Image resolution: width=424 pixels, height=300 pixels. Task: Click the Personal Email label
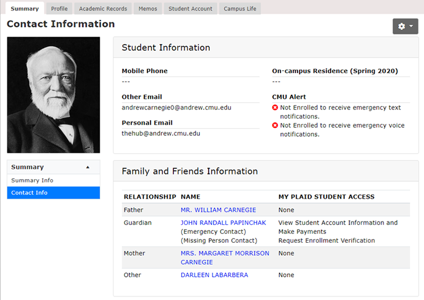pyautogui.click(x=147, y=123)
